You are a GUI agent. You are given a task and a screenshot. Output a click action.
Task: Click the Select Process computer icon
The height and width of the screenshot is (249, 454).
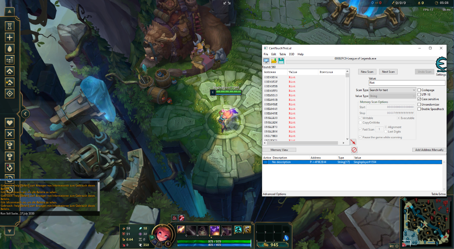267,61
